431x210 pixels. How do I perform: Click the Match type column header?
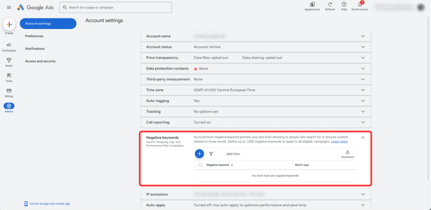point(302,165)
